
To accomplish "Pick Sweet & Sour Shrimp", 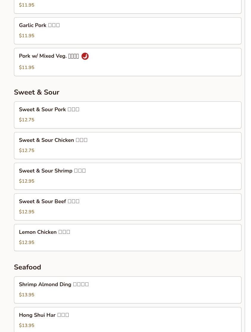I will point(128,176).
